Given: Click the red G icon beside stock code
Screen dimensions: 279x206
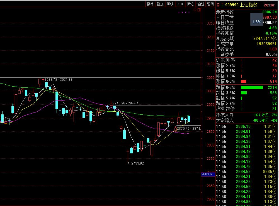Looking at the screenshot, I should coord(218,5).
